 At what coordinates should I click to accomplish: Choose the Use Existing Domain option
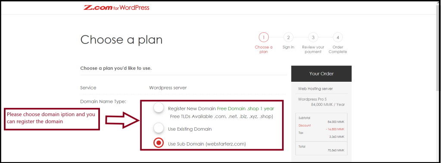pyautogui.click(x=158, y=128)
